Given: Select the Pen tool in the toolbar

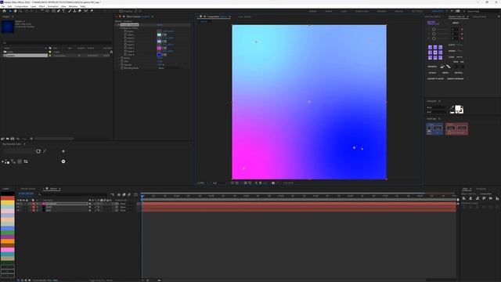Looking at the screenshot, I should (x=59, y=11).
